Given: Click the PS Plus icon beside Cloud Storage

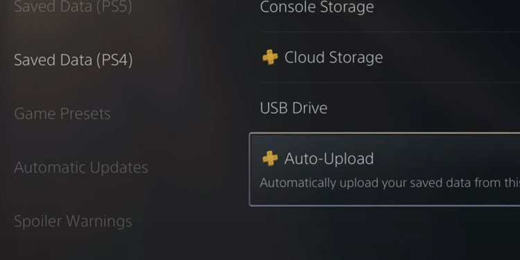Looking at the screenshot, I should coord(270,58).
